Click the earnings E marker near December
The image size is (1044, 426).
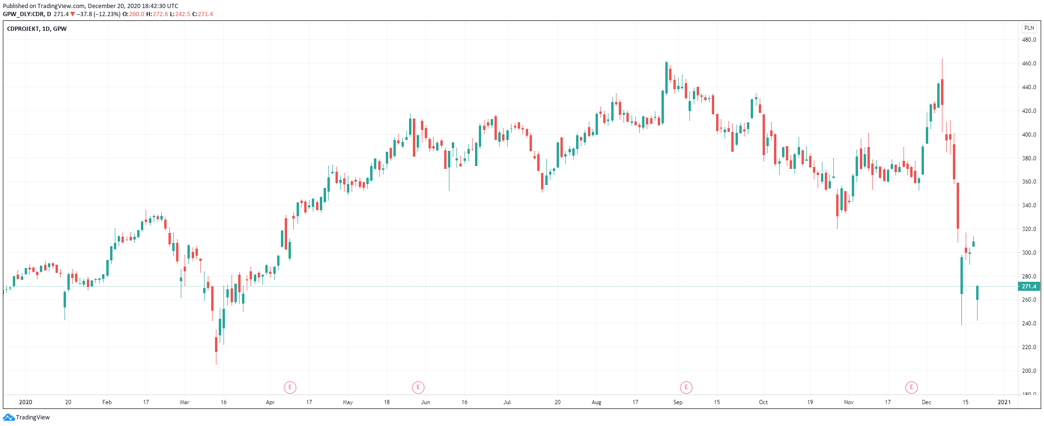point(911,388)
